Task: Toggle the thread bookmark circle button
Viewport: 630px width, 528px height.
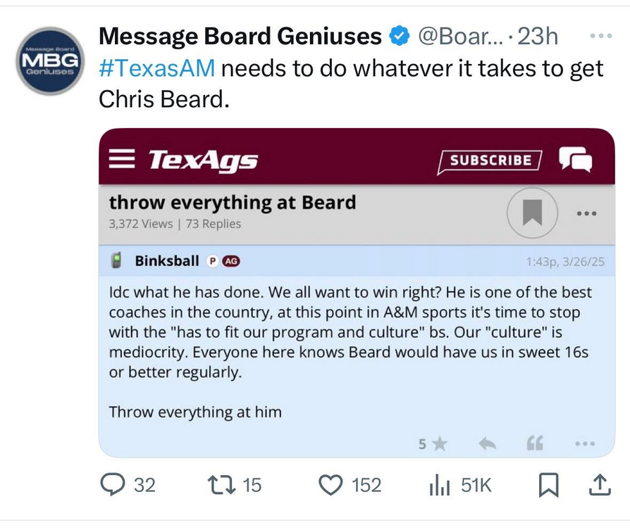Action: [532, 213]
